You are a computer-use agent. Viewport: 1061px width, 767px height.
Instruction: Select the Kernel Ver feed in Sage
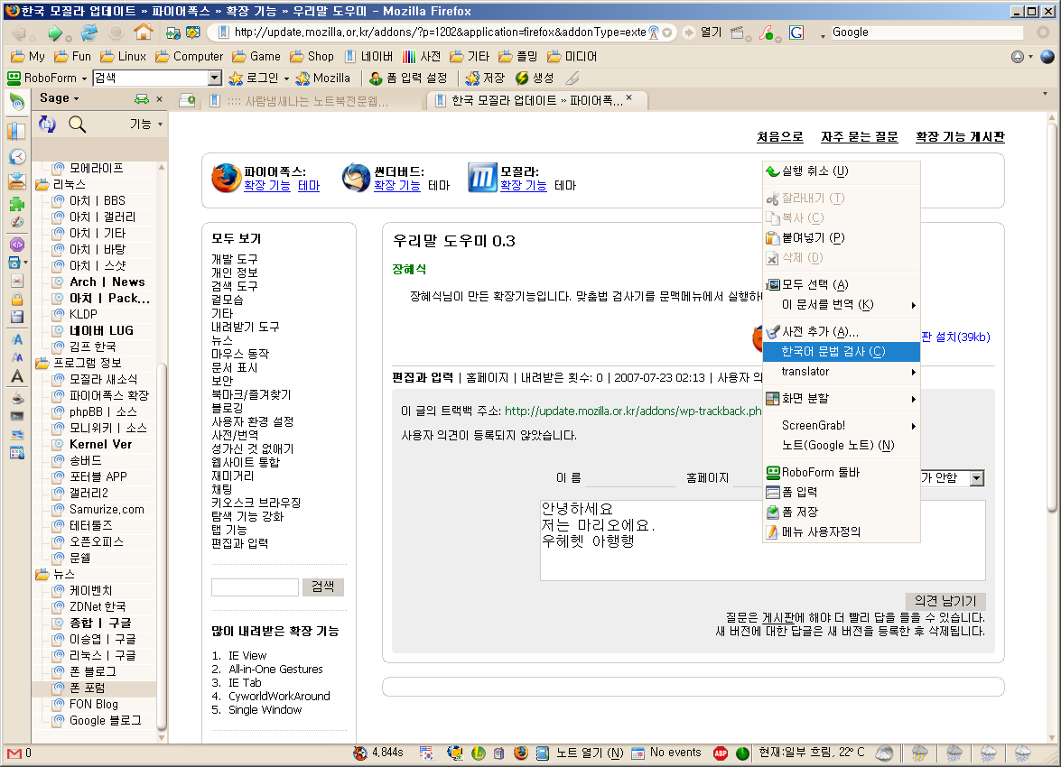[x=101, y=444]
